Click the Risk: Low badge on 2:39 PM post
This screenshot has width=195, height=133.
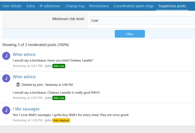[x=59, y=98]
